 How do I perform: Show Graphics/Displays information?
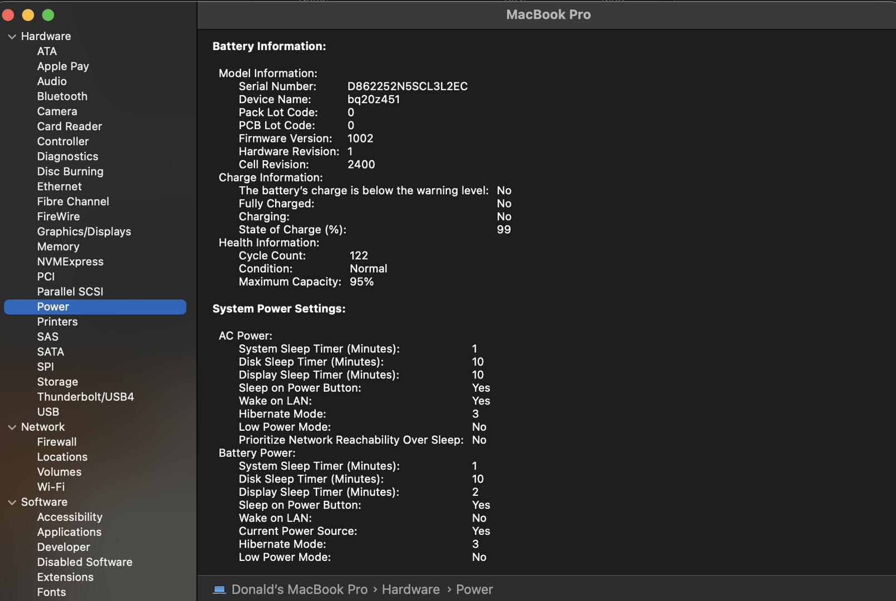coord(84,231)
